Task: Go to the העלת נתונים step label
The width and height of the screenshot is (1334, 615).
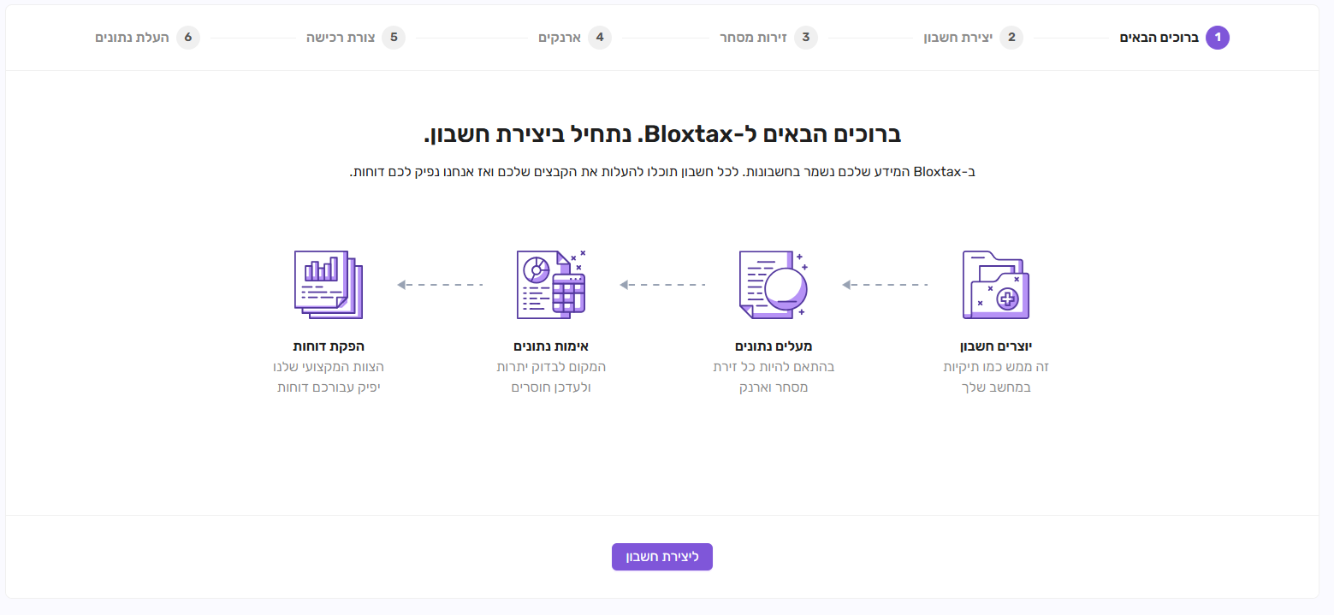Action: pyautogui.click(x=133, y=38)
